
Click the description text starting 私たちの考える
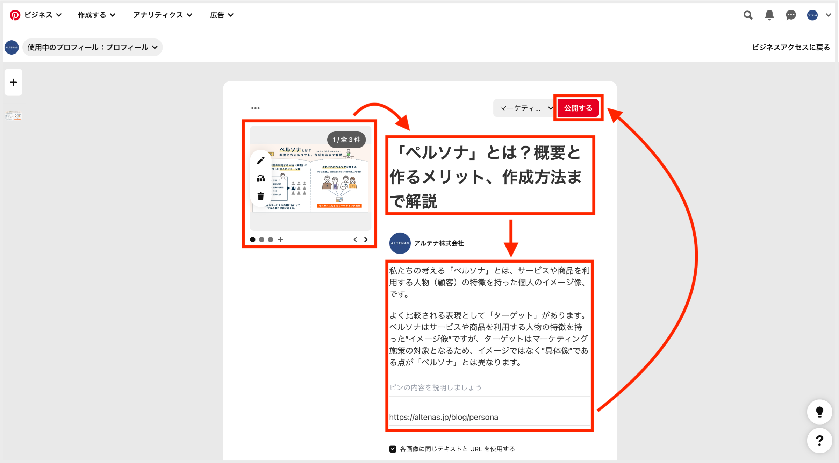[x=489, y=316]
